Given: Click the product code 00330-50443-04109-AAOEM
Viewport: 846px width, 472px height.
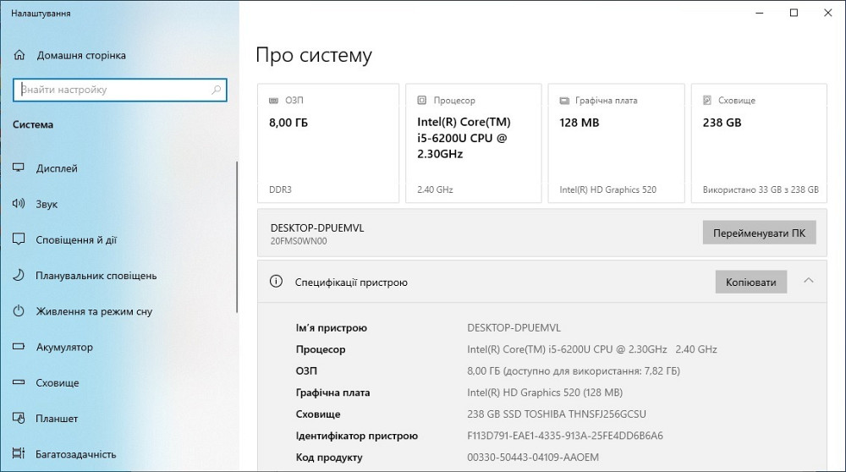Looking at the screenshot, I should click(x=532, y=457).
